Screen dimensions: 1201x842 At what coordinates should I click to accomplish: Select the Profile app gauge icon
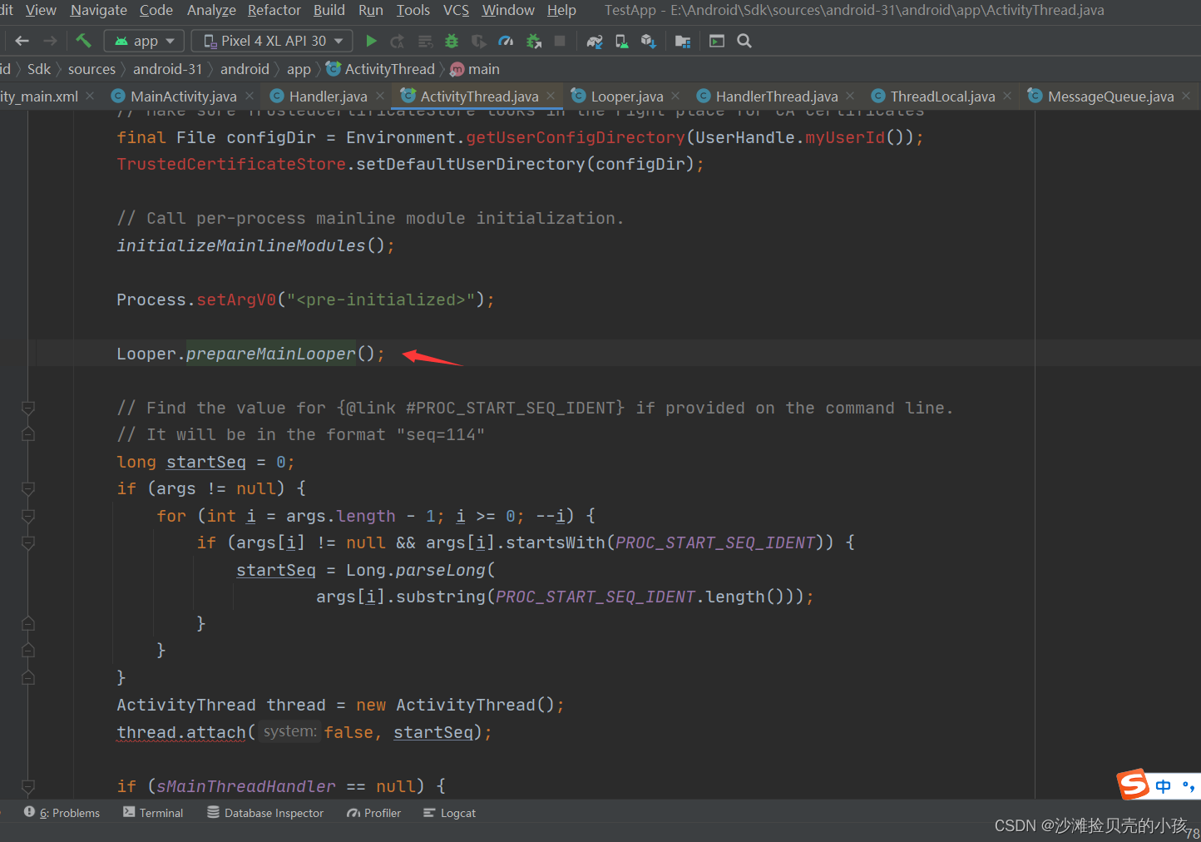click(x=506, y=40)
